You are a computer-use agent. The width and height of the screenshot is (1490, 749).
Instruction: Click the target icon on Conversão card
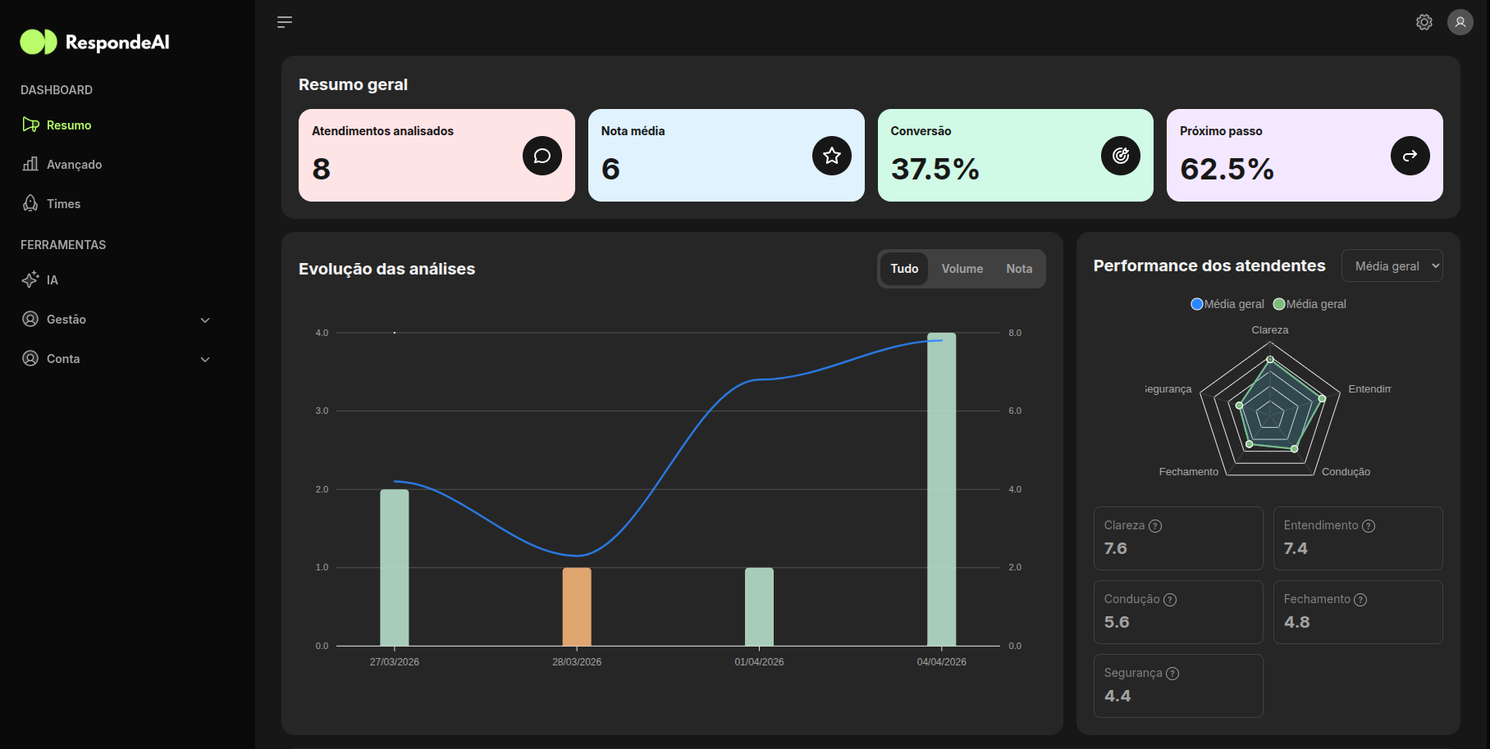[1121, 155]
